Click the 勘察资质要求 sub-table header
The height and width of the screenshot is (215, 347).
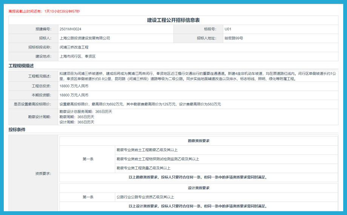pyautogui.click(x=198, y=141)
